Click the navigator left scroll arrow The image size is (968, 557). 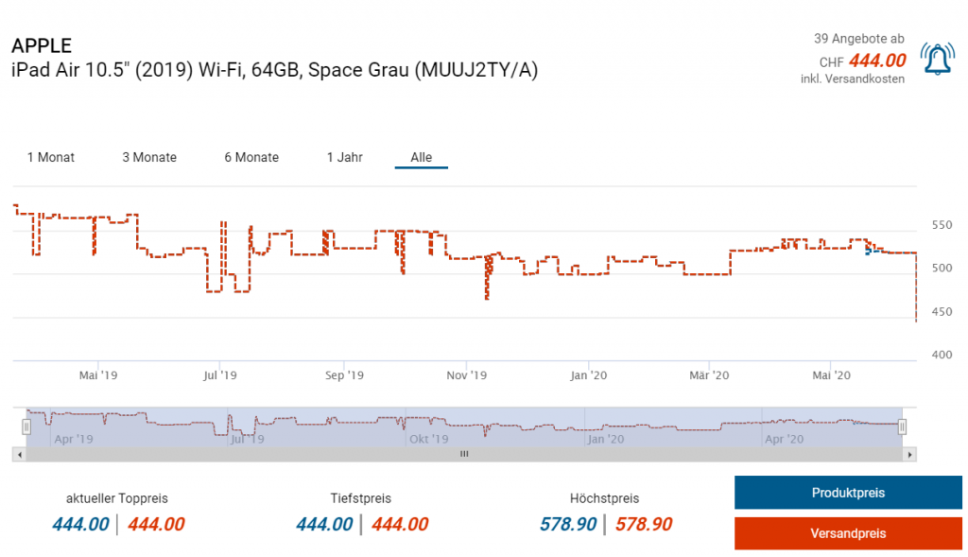[x=20, y=455]
